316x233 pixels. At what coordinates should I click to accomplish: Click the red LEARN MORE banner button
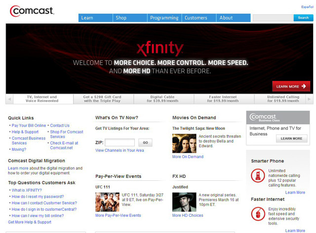291,86
